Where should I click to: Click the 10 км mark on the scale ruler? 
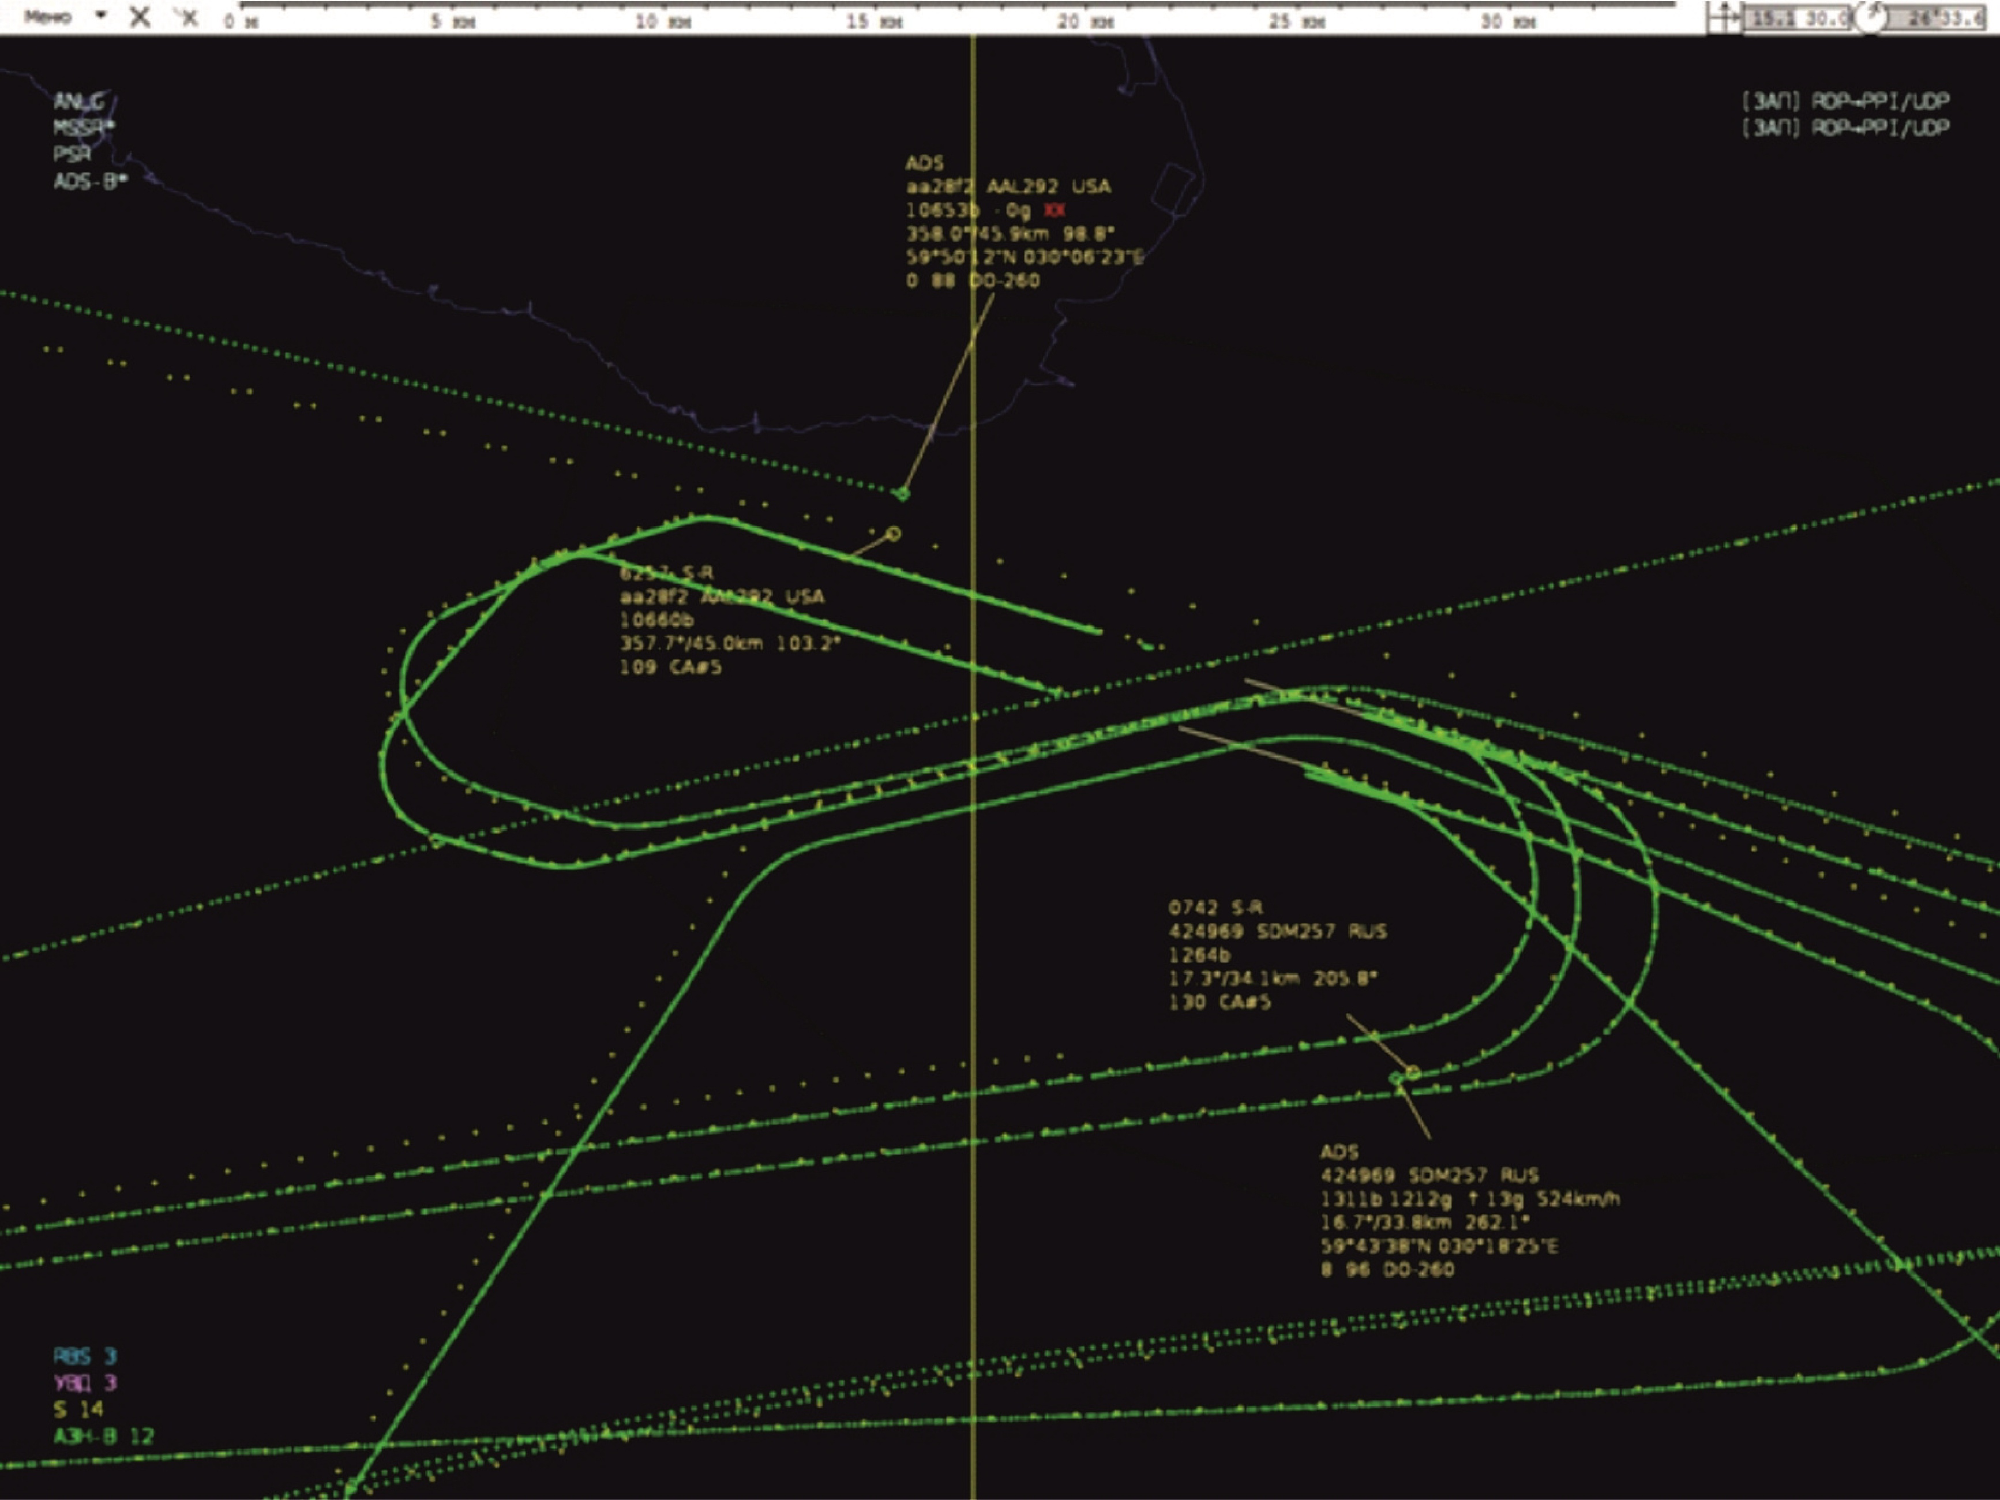665,21
